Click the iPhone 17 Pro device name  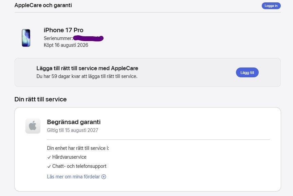point(63,30)
